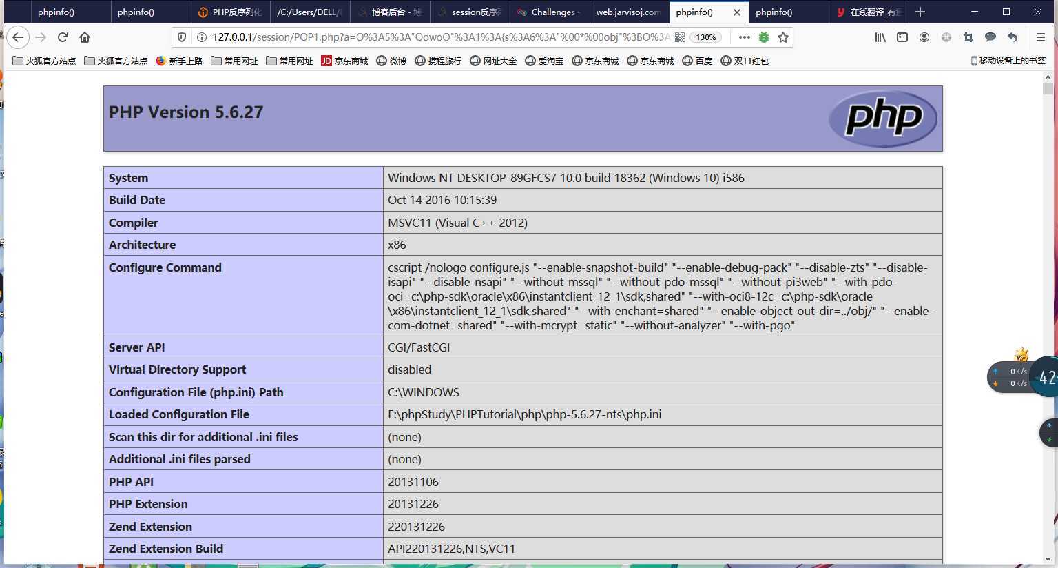
Task: Open the 百度 bookmark
Action: click(x=697, y=61)
